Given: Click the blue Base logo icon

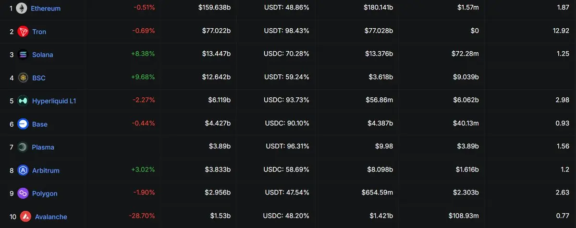Looking at the screenshot, I should 23,124.
